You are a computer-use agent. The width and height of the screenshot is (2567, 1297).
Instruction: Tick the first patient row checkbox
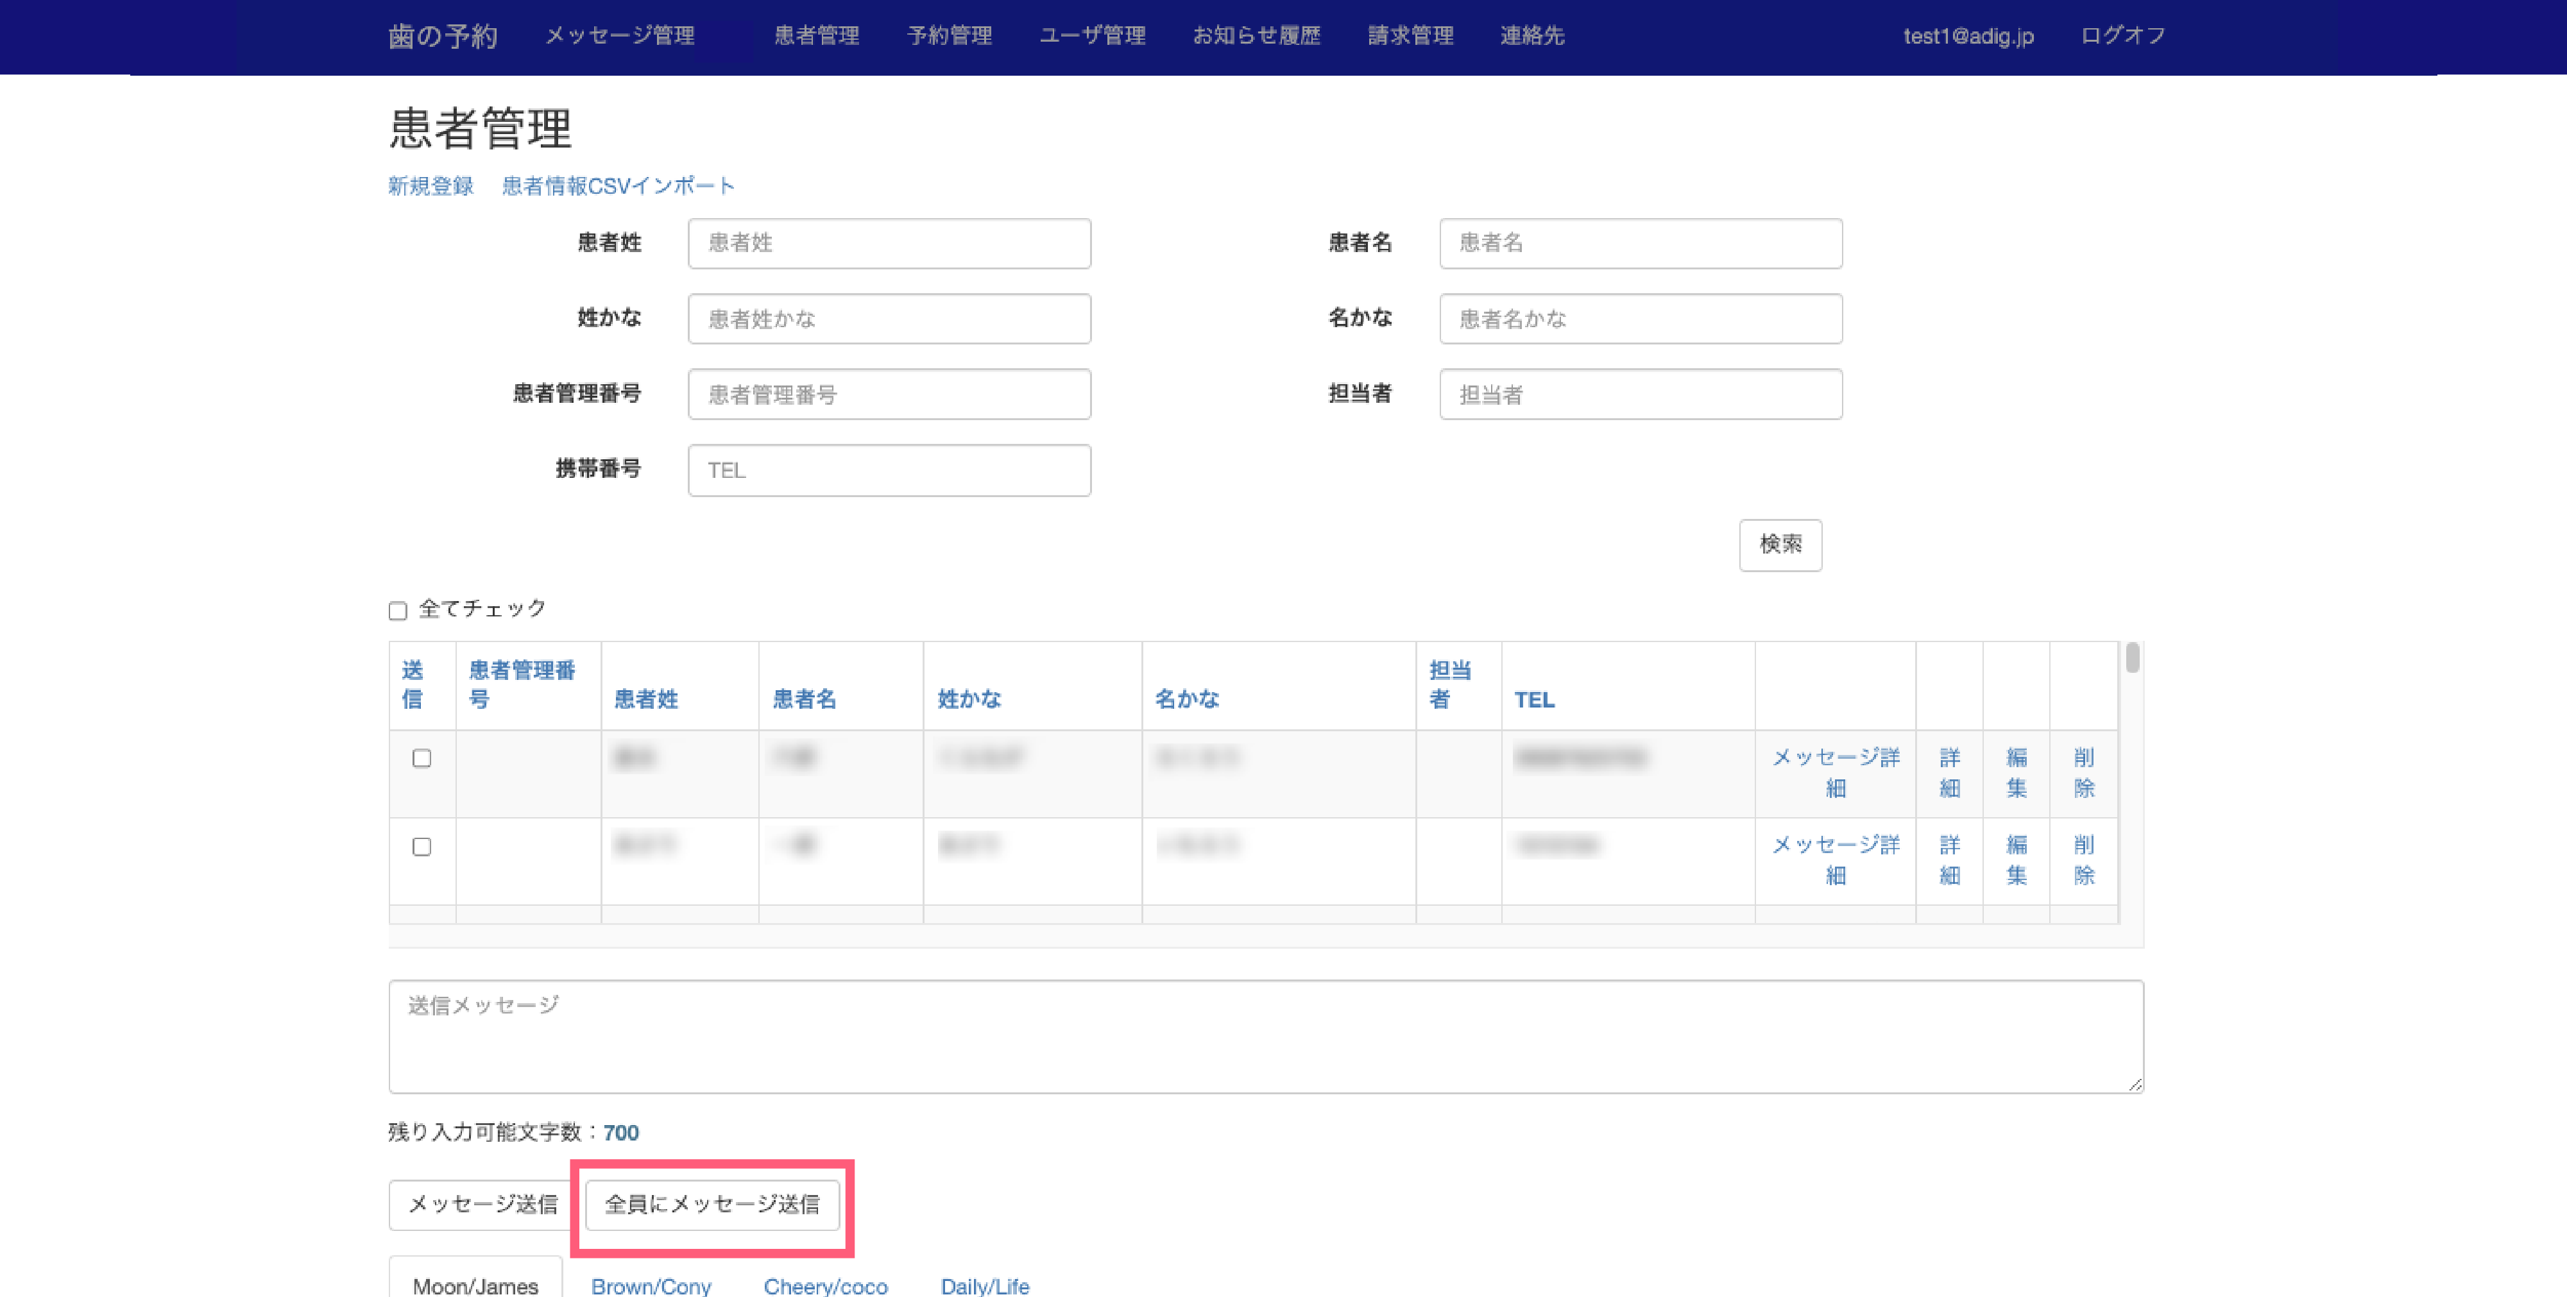(422, 759)
